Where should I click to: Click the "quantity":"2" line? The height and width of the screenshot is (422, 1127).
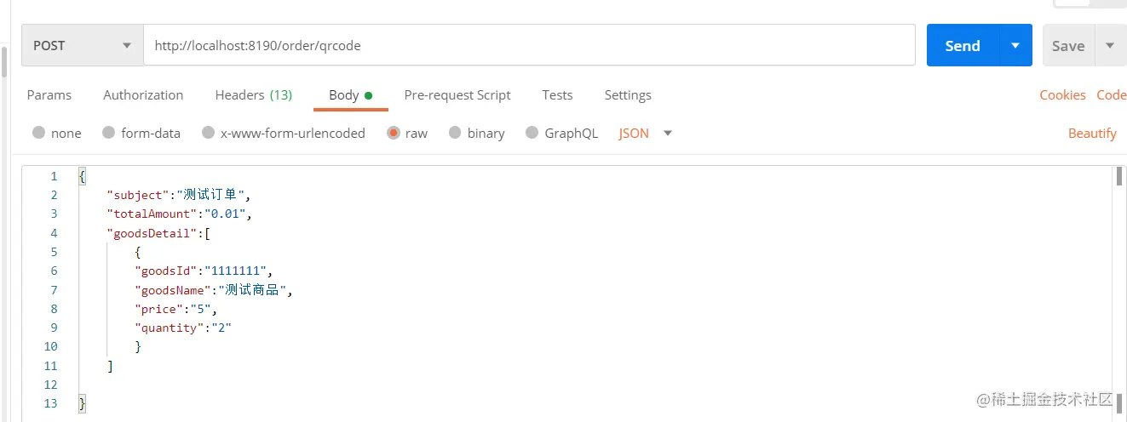[183, 328]
